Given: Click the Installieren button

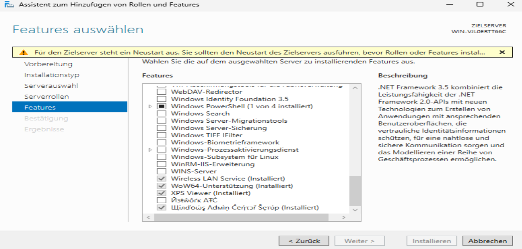Looking at the screenshot, I should coord(432,241).
